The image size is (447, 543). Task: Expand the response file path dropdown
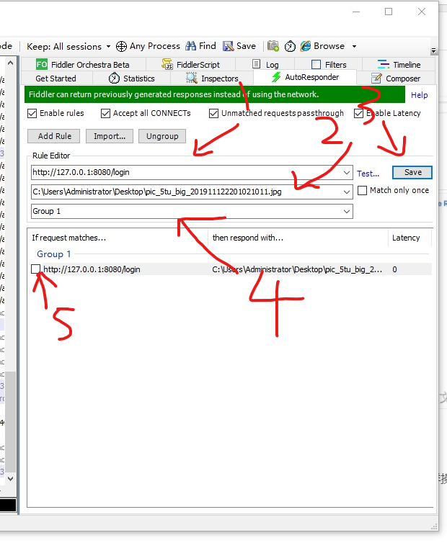click(x=347, y=192)
